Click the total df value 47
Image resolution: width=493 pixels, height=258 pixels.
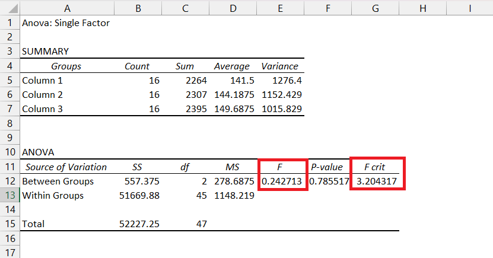pos(201,224)
